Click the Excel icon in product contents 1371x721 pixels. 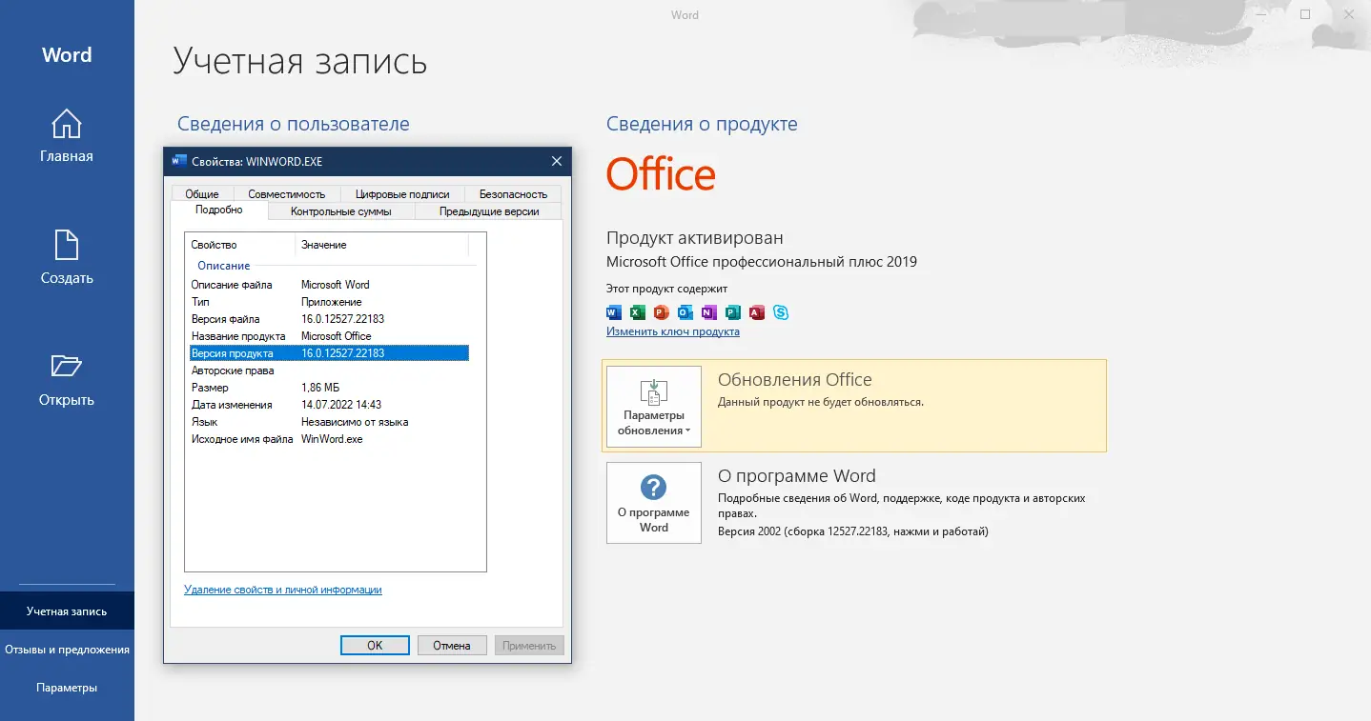pos(638,311)
